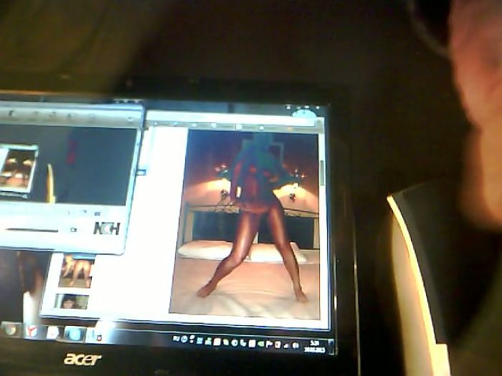
Task: Click the small settings icon under NCH video
Action: point(81,213)
